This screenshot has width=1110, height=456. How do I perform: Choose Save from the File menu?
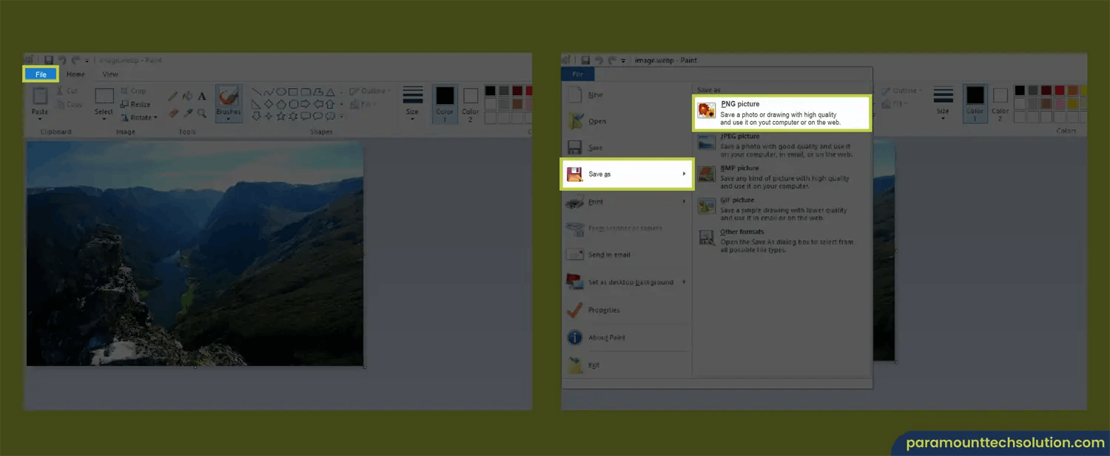627,148
